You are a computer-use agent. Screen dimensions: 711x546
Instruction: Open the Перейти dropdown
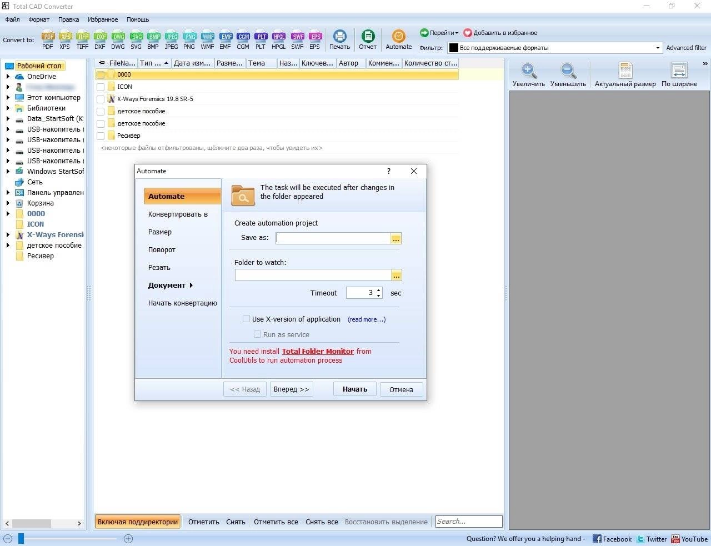(x=439, y=33)
